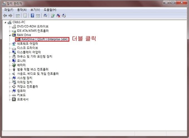Expand the 디스플레이 어댑터 category

pyautogui.click(x=10, y=52)
